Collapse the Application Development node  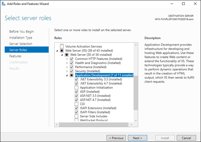pyautogui.click(x=67, y=75)
